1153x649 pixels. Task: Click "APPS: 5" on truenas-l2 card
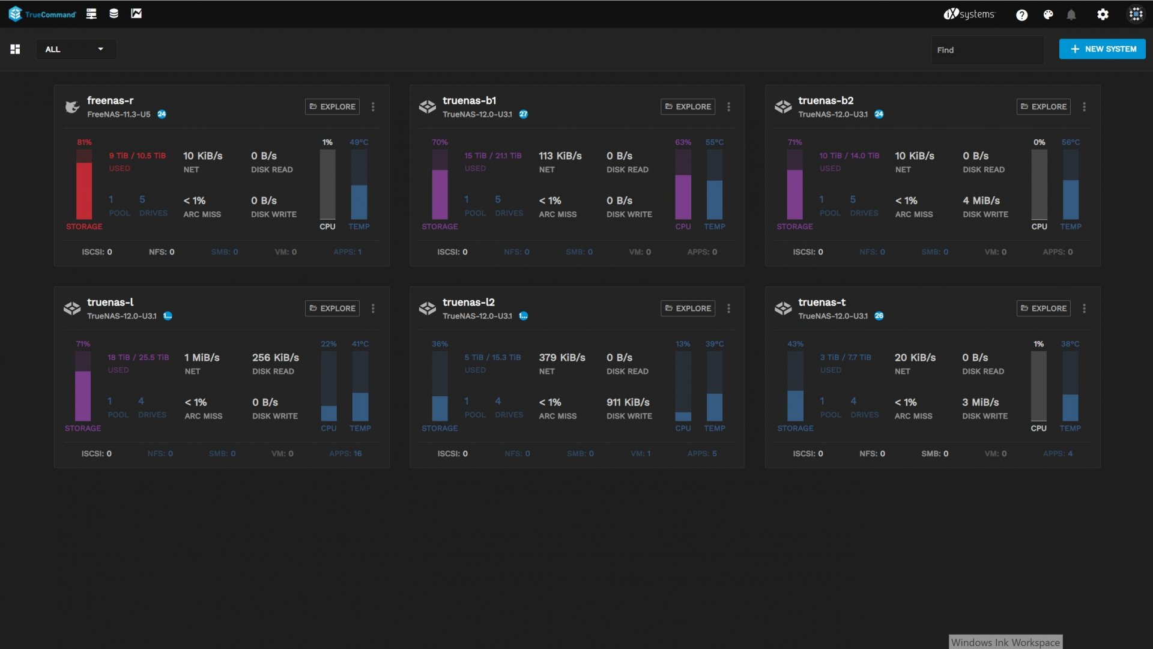pyautogui.click(x=703, y=454)
